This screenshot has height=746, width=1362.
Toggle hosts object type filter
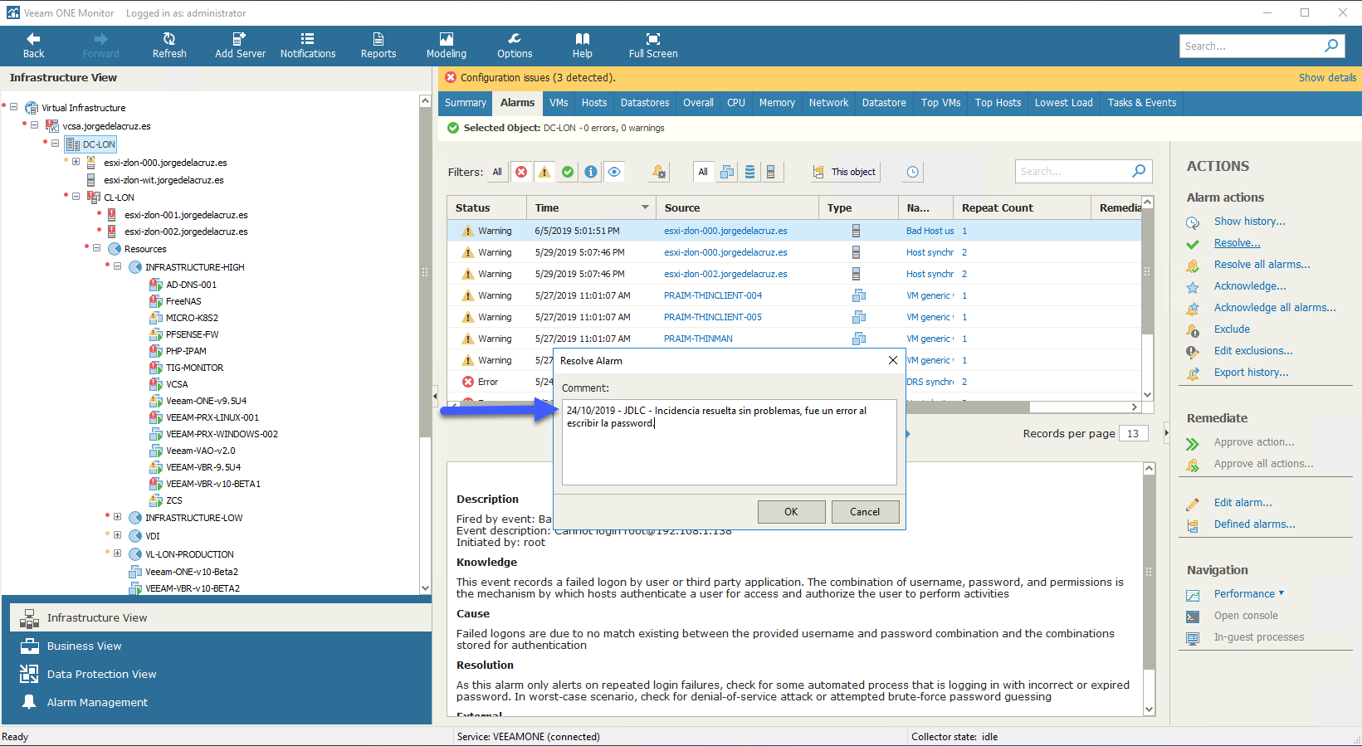(771, 172)
